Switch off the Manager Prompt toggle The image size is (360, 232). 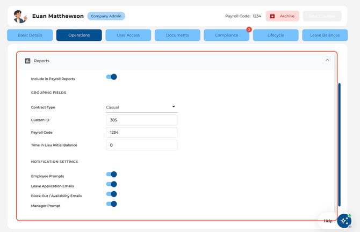112,204
